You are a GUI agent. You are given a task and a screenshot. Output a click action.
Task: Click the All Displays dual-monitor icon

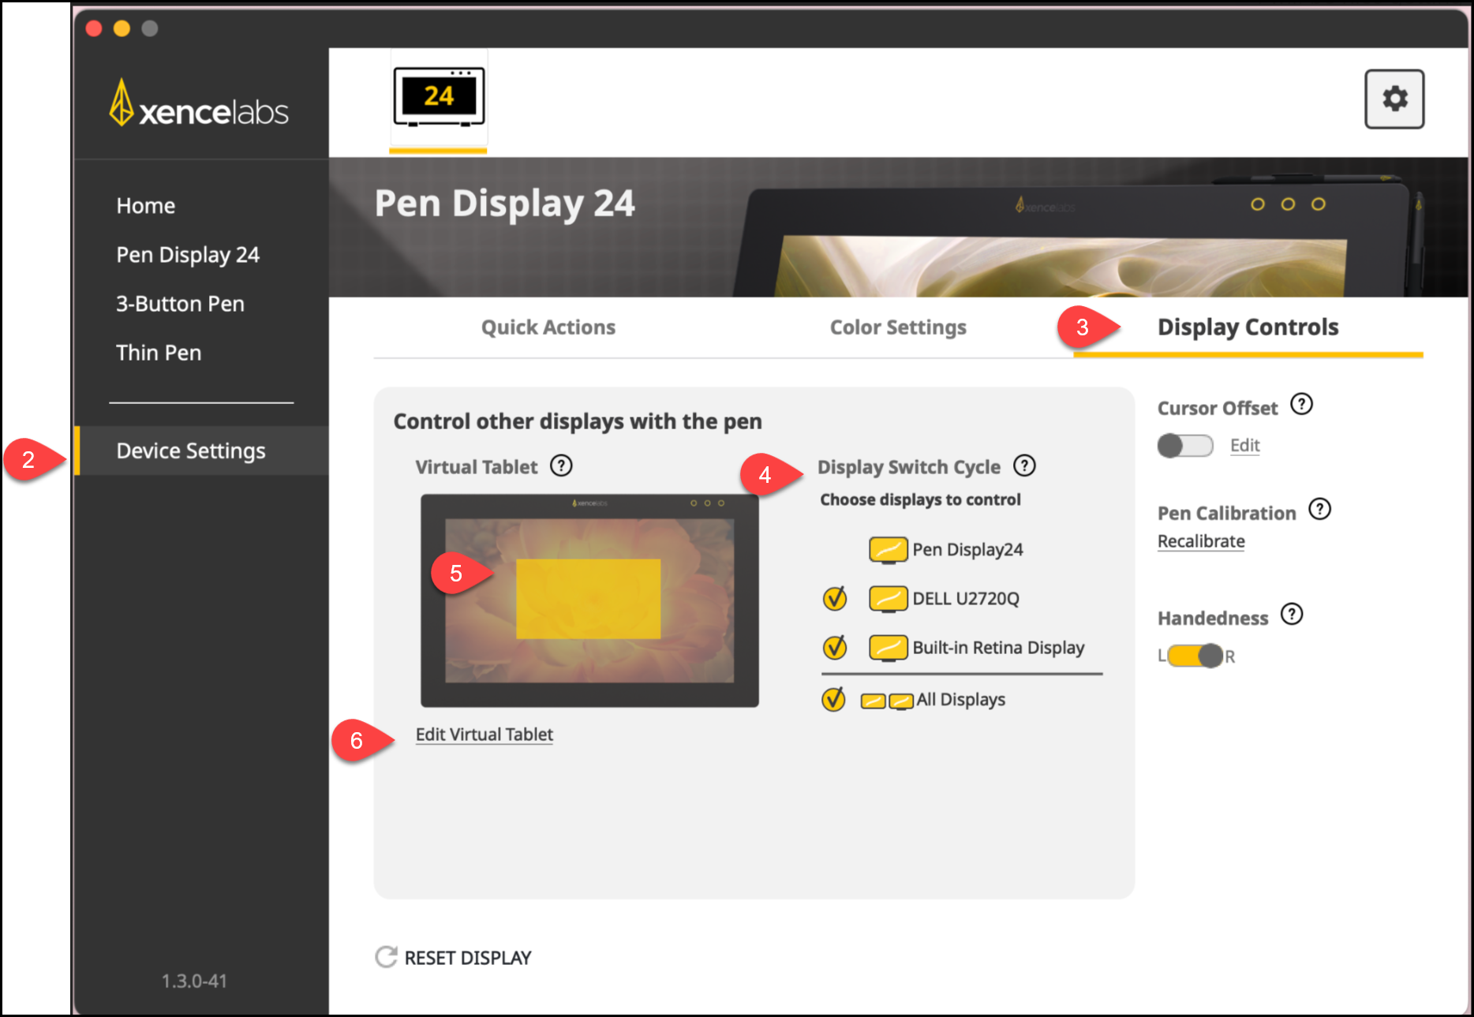click(x=887, y=701)
